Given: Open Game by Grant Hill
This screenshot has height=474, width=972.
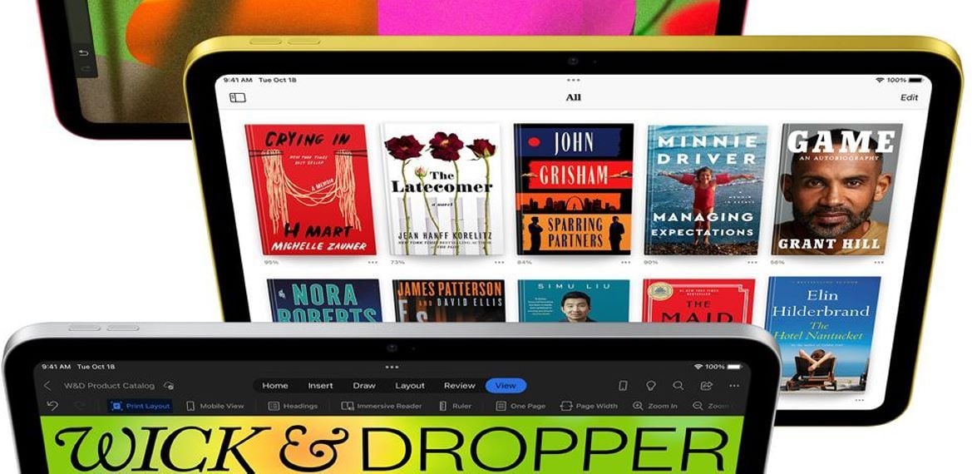Looking at the screenshot, I should point(836,189).
